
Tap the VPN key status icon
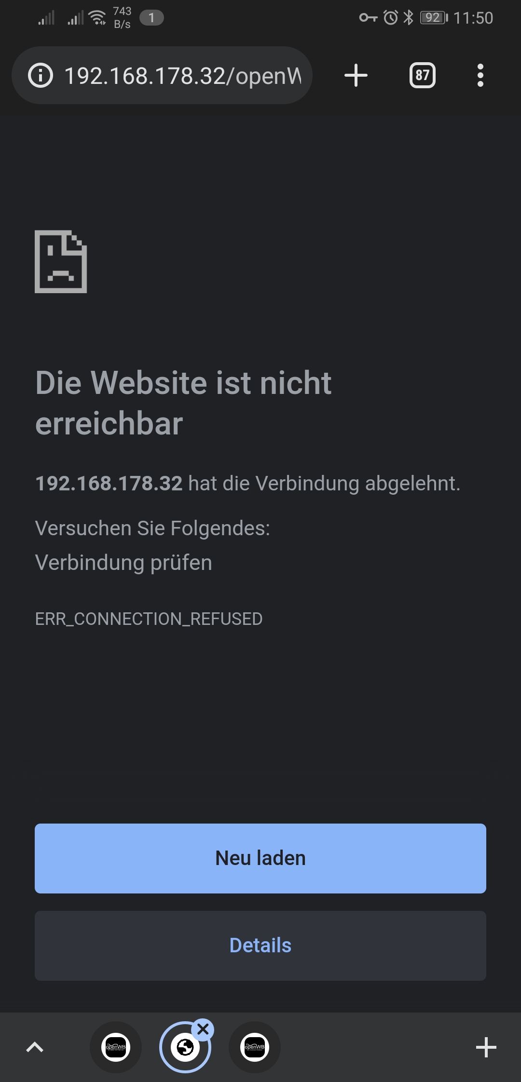coord(368,18)
